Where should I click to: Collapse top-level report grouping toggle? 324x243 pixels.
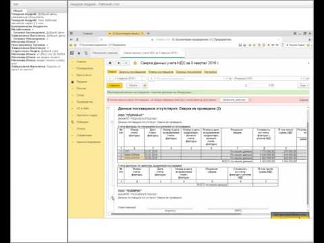pos(109,109)
